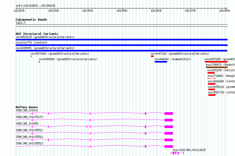Image resolution: width=235 pixels, height=156 pixels.
Task: Click the 161380k ruler position
Action: click(x=225, y=11)
